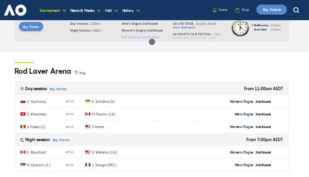Screen dimensions: 309x177
Task: Open the News & Media menu
Action: pos(82,11)
